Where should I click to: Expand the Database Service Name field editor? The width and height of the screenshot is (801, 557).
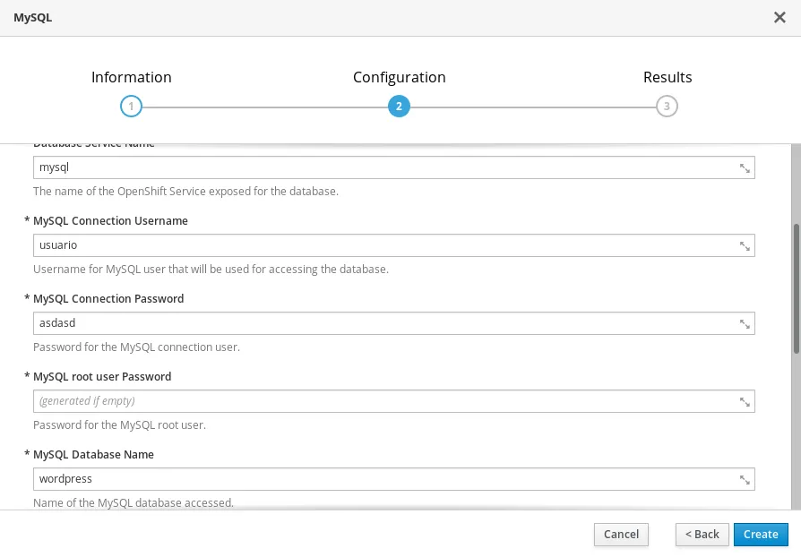coord(744,168)
